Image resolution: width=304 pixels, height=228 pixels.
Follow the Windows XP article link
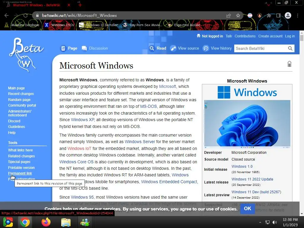coord(83,120)
